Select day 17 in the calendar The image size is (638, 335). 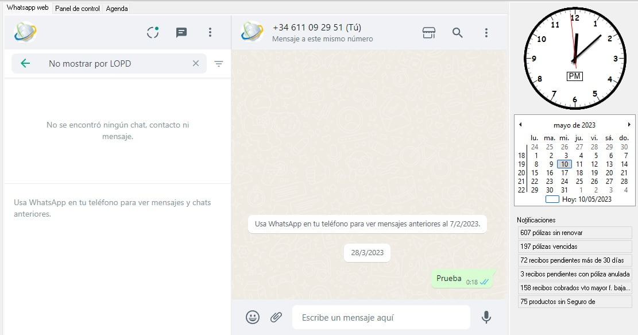click(x=564, y=172)
